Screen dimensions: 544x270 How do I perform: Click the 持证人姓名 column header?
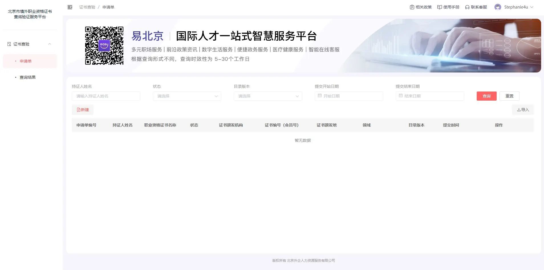123,125
